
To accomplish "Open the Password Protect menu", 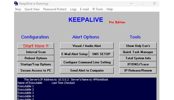I will [x=55, y=9].
